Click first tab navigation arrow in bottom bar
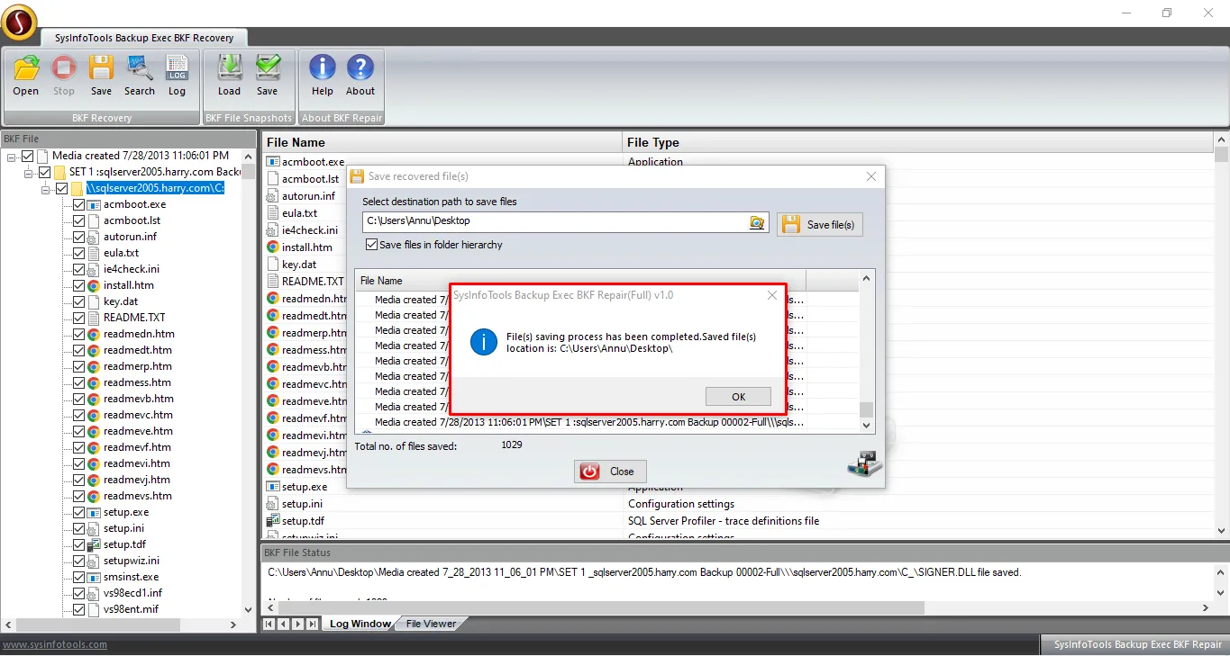The height and width of the screenshot is (656, 1230). tap(269, 624)
